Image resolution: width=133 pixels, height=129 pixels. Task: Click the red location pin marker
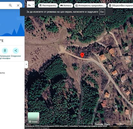tap(82, 55)
